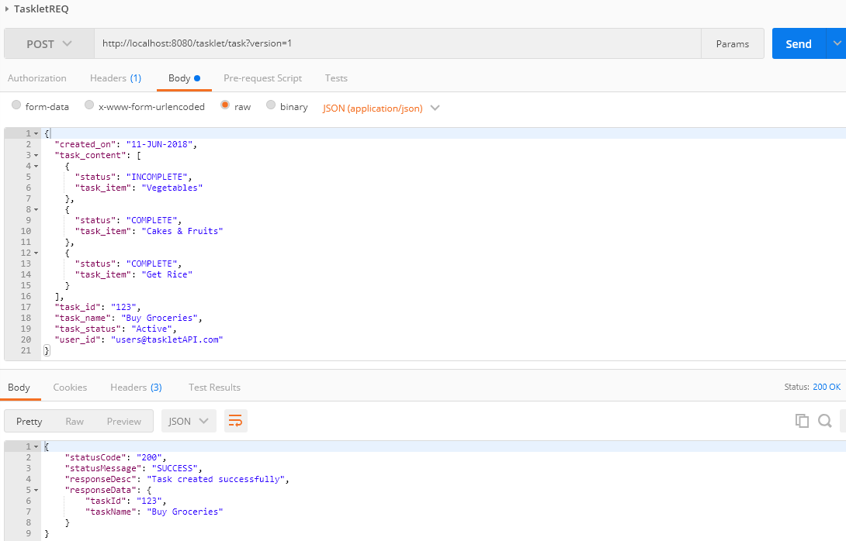
Task: Select the form-data body option
Action: pyautogui.click(x=16, y=106)
